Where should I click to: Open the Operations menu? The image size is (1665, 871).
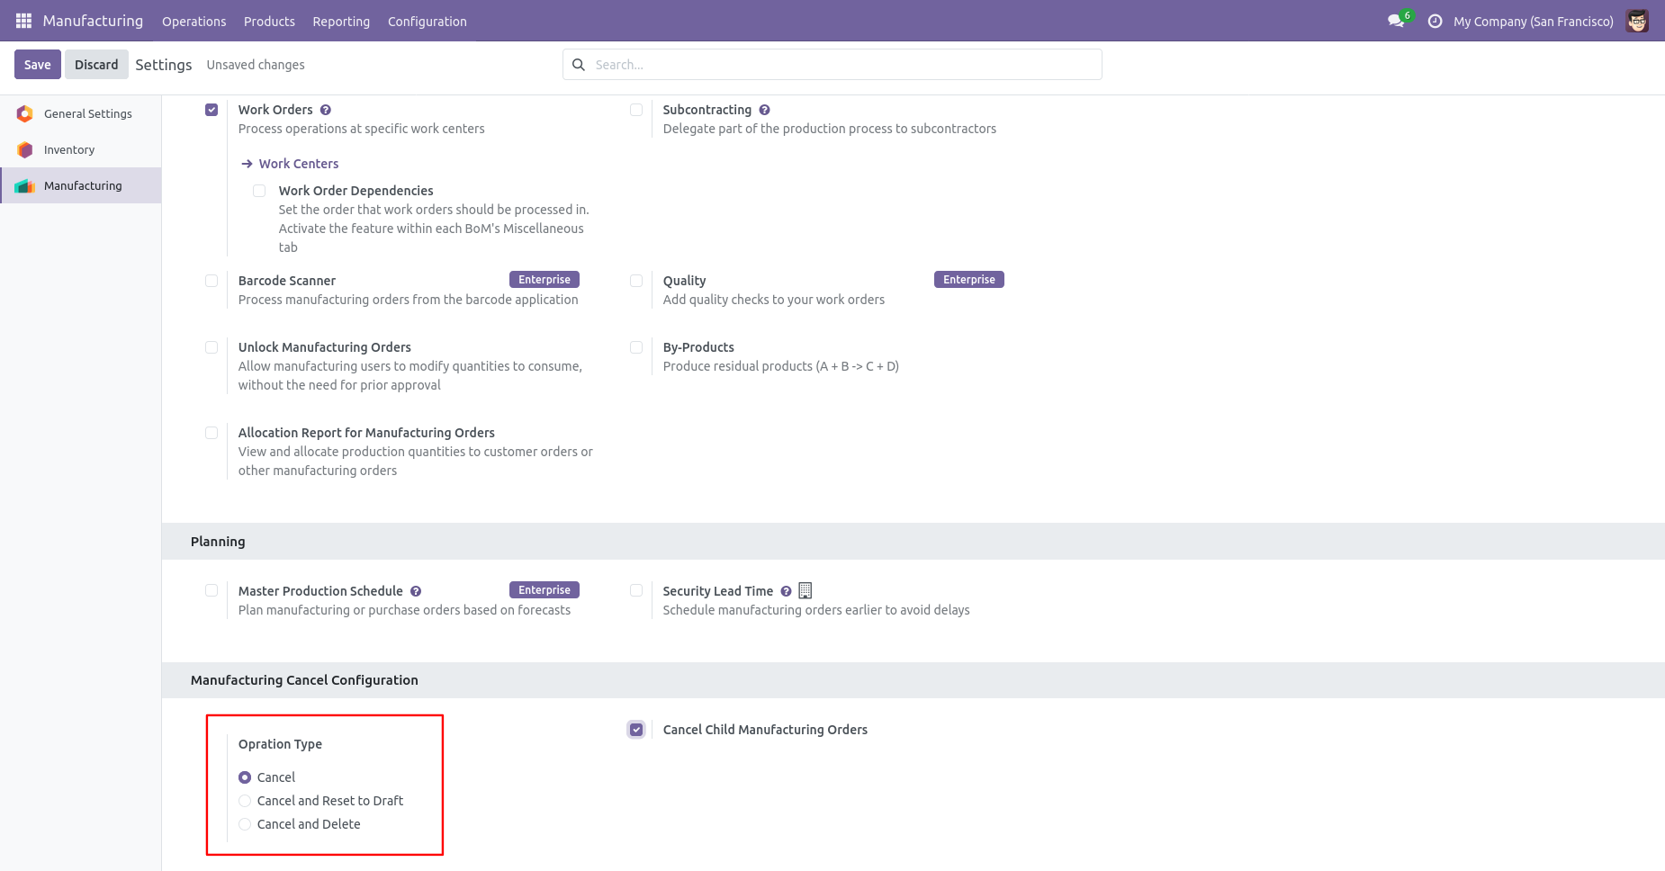tap(193, 22)
